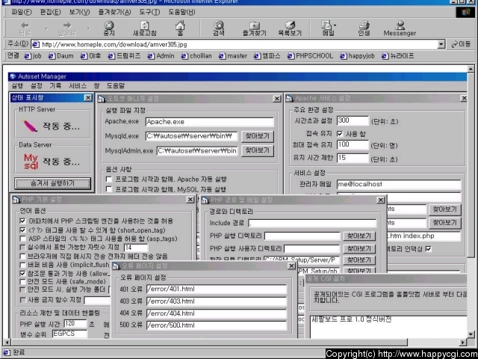478x359 pixels.
Task: Open the PHPSCHOOL link bar shortcut
Action: point(311,56)
